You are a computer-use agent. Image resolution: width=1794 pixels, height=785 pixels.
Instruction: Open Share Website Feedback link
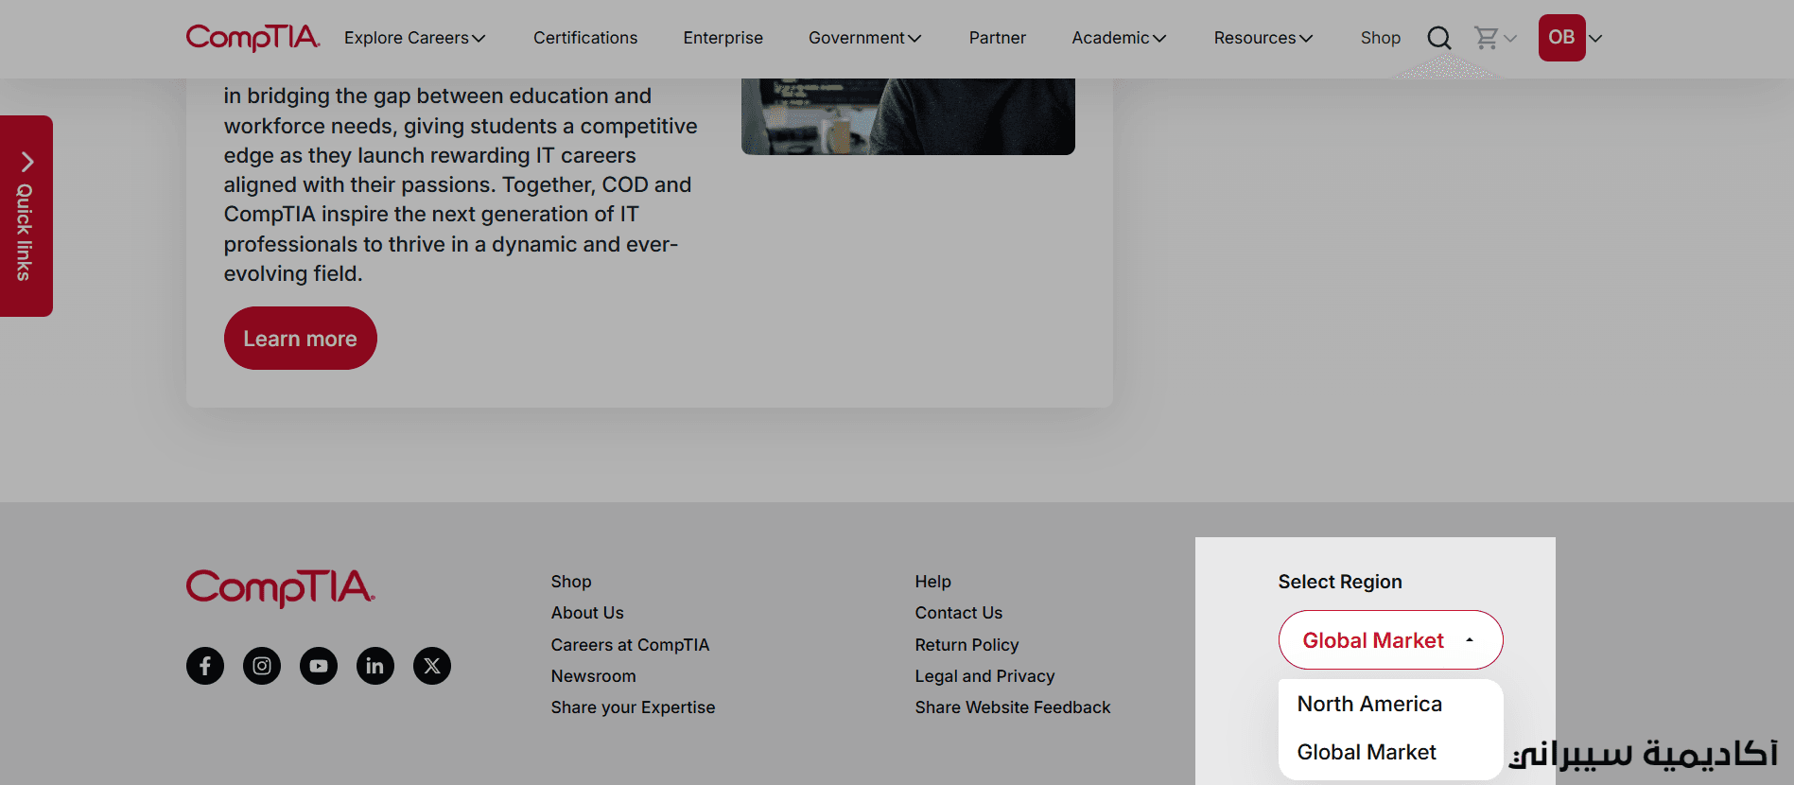tap(1013, 707)
